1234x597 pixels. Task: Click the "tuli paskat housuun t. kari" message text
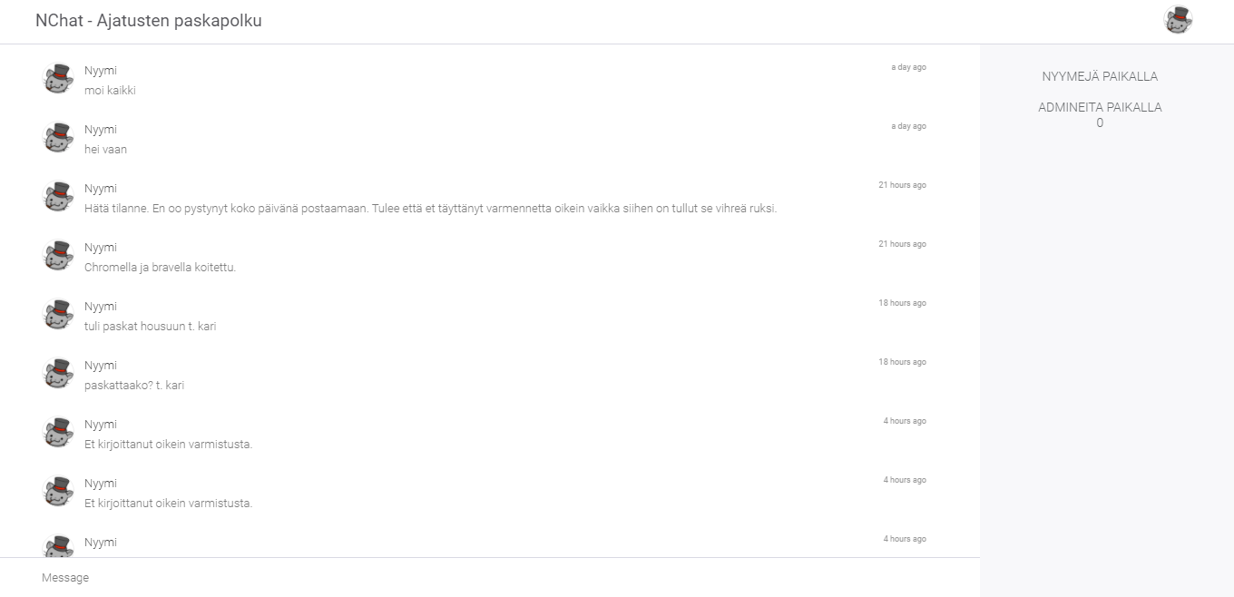point(150,327)
